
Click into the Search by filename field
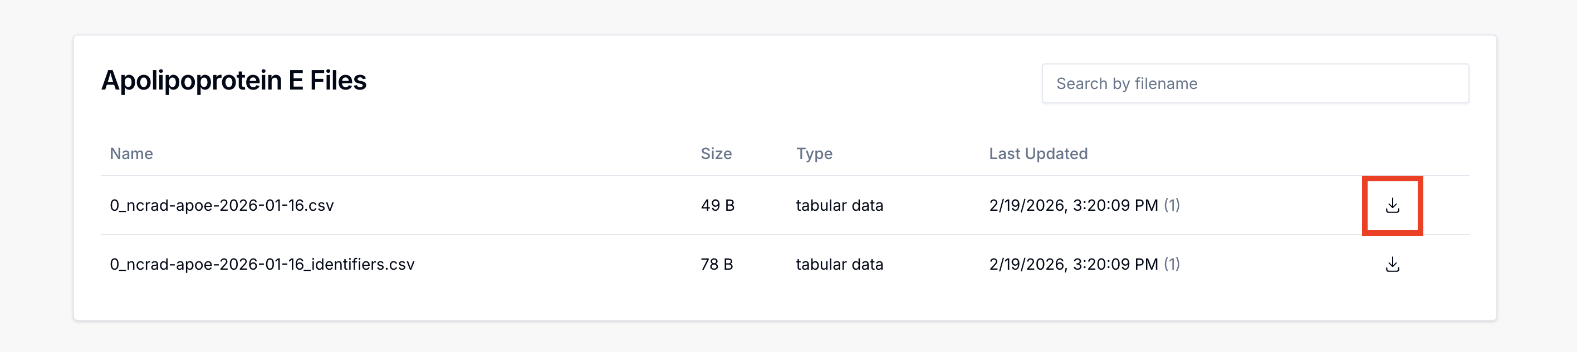coord(1255,83)
